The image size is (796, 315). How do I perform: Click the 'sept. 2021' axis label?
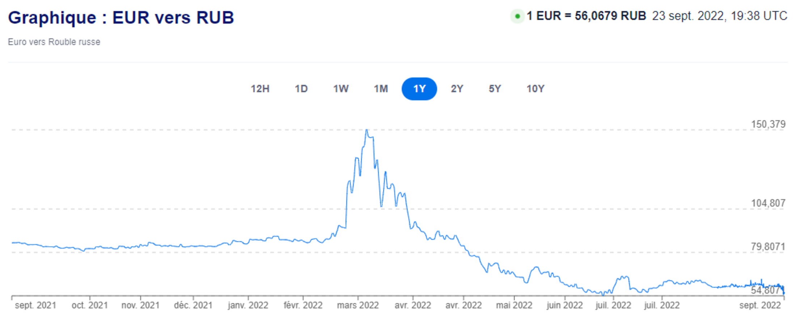(35, 305)
